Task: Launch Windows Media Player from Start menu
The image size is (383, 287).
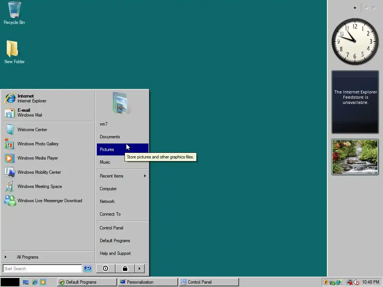Action: pyautogui.click(x=48, y=158)
